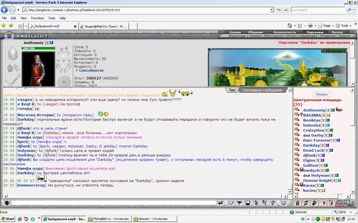
Task: Click the green 260/260 health bar
Action: (x=38, y=48)
